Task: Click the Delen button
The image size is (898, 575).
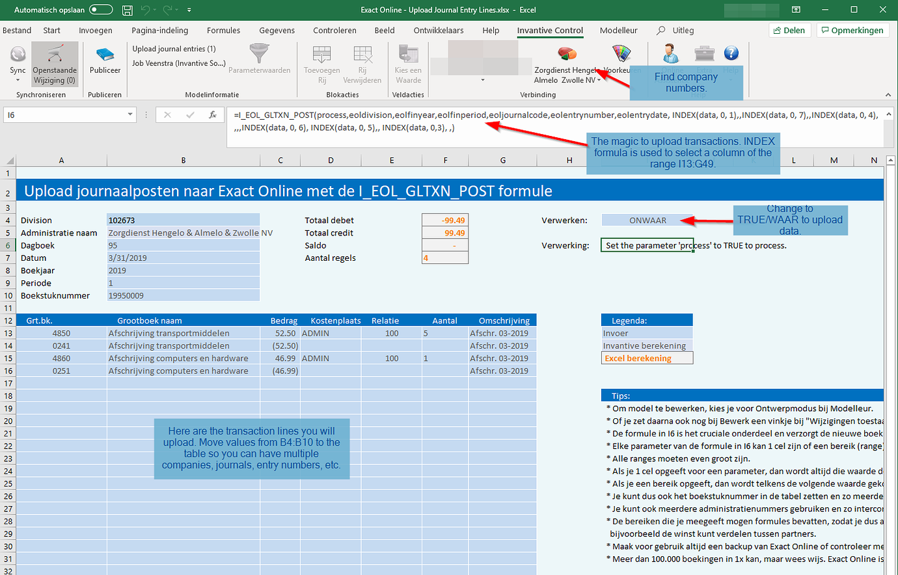Action: coord(789,30)
